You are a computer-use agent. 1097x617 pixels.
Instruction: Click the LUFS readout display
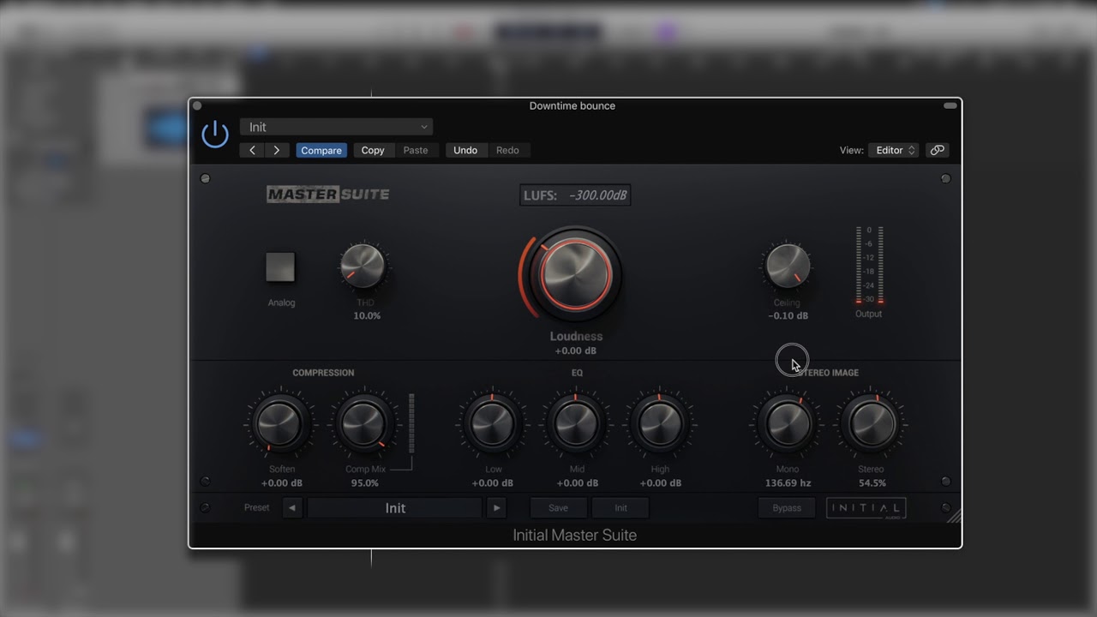tap(576, 195)
